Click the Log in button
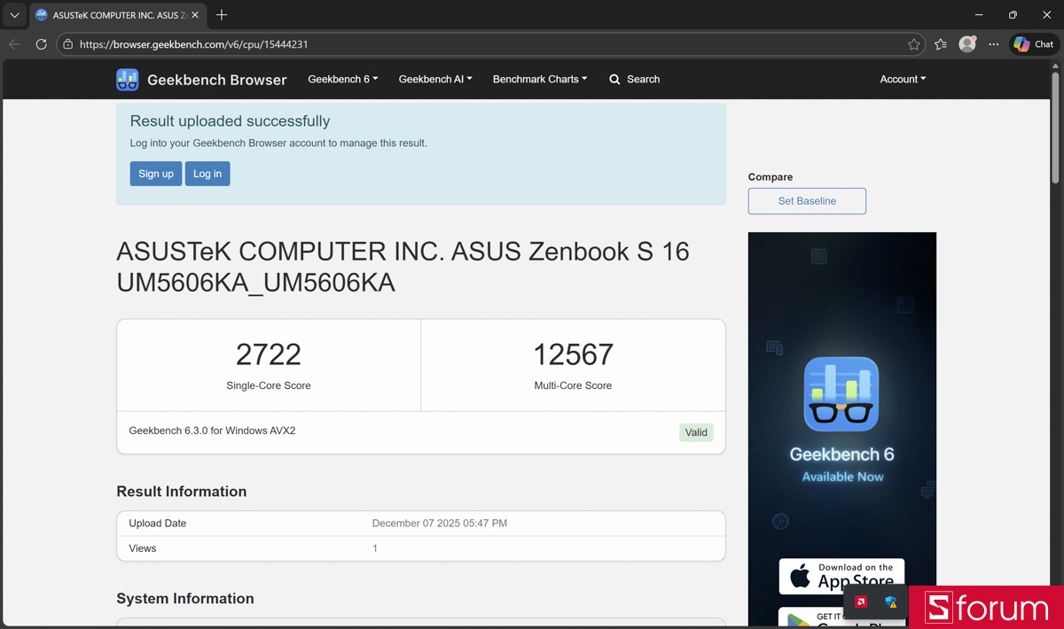The height and width of the screenshot is (629, 1064). [x=207, y=174]
